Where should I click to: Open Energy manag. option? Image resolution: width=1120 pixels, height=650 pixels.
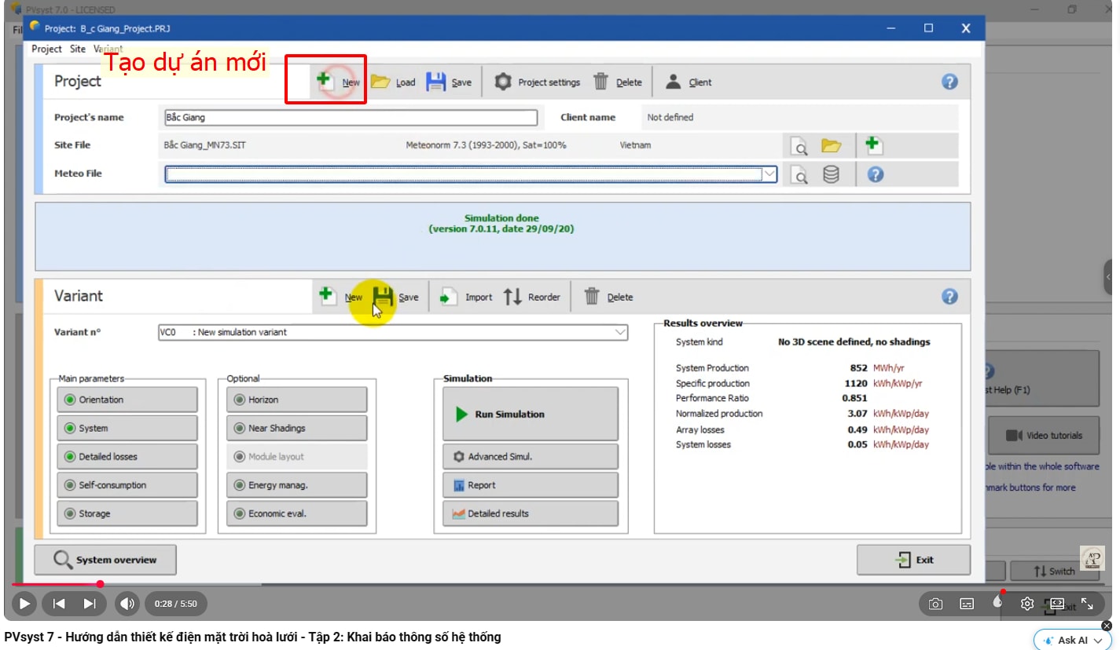click(297, 485)
